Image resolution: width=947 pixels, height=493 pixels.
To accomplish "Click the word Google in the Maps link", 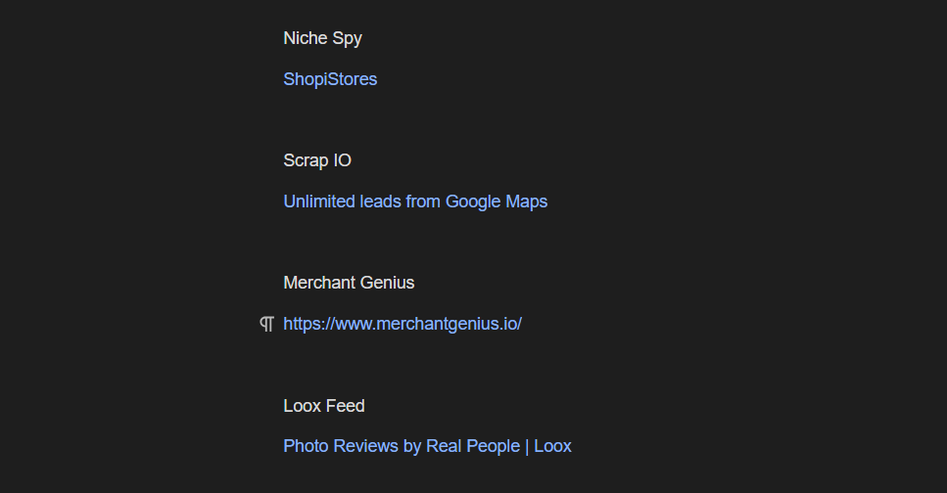I will point(473,202).
